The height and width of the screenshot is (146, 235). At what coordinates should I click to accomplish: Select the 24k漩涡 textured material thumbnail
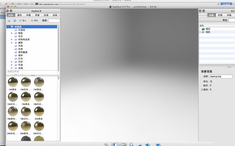26,126
